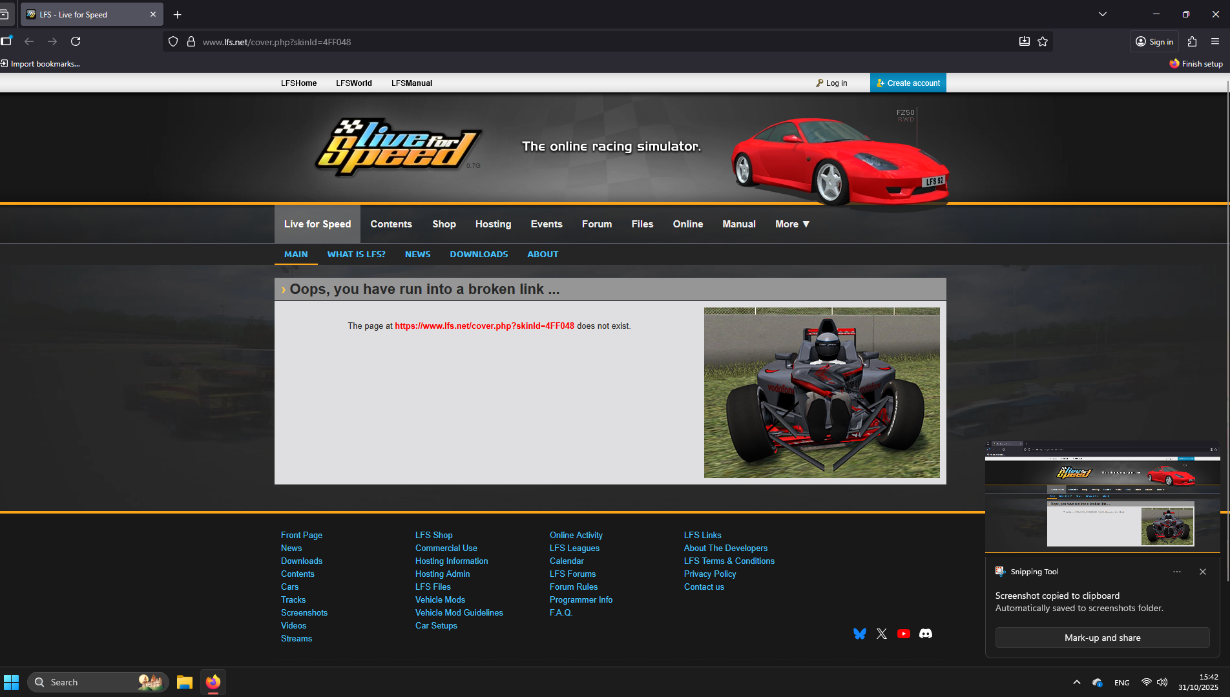1230x697 pixels.
Task: Click the Log in link
Action: [x=831, y=83]
